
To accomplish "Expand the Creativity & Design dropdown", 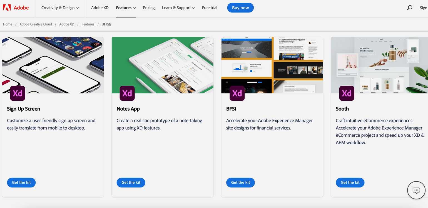I will point(60,8).
